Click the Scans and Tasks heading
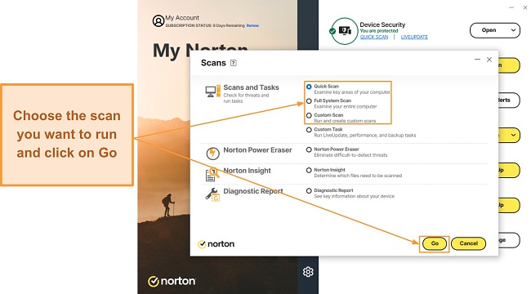Viewport: 531px width, 294px height. (x=251, y=87)
